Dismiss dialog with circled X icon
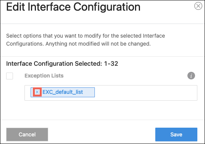This screenshot has height=144, width=205. pos(198,6)
